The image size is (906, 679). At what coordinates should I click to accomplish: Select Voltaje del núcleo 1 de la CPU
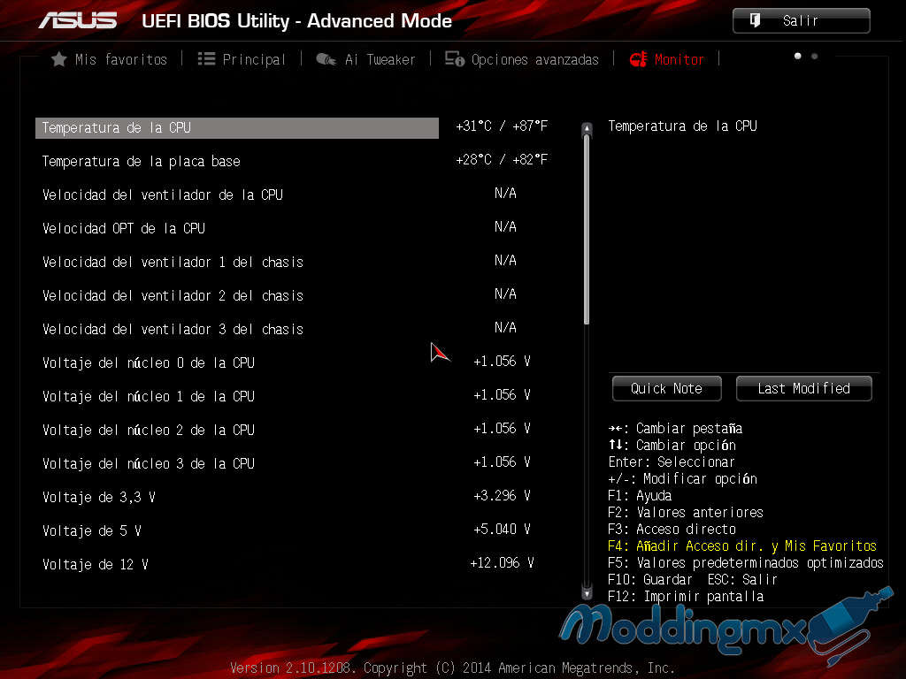(149, 397)
